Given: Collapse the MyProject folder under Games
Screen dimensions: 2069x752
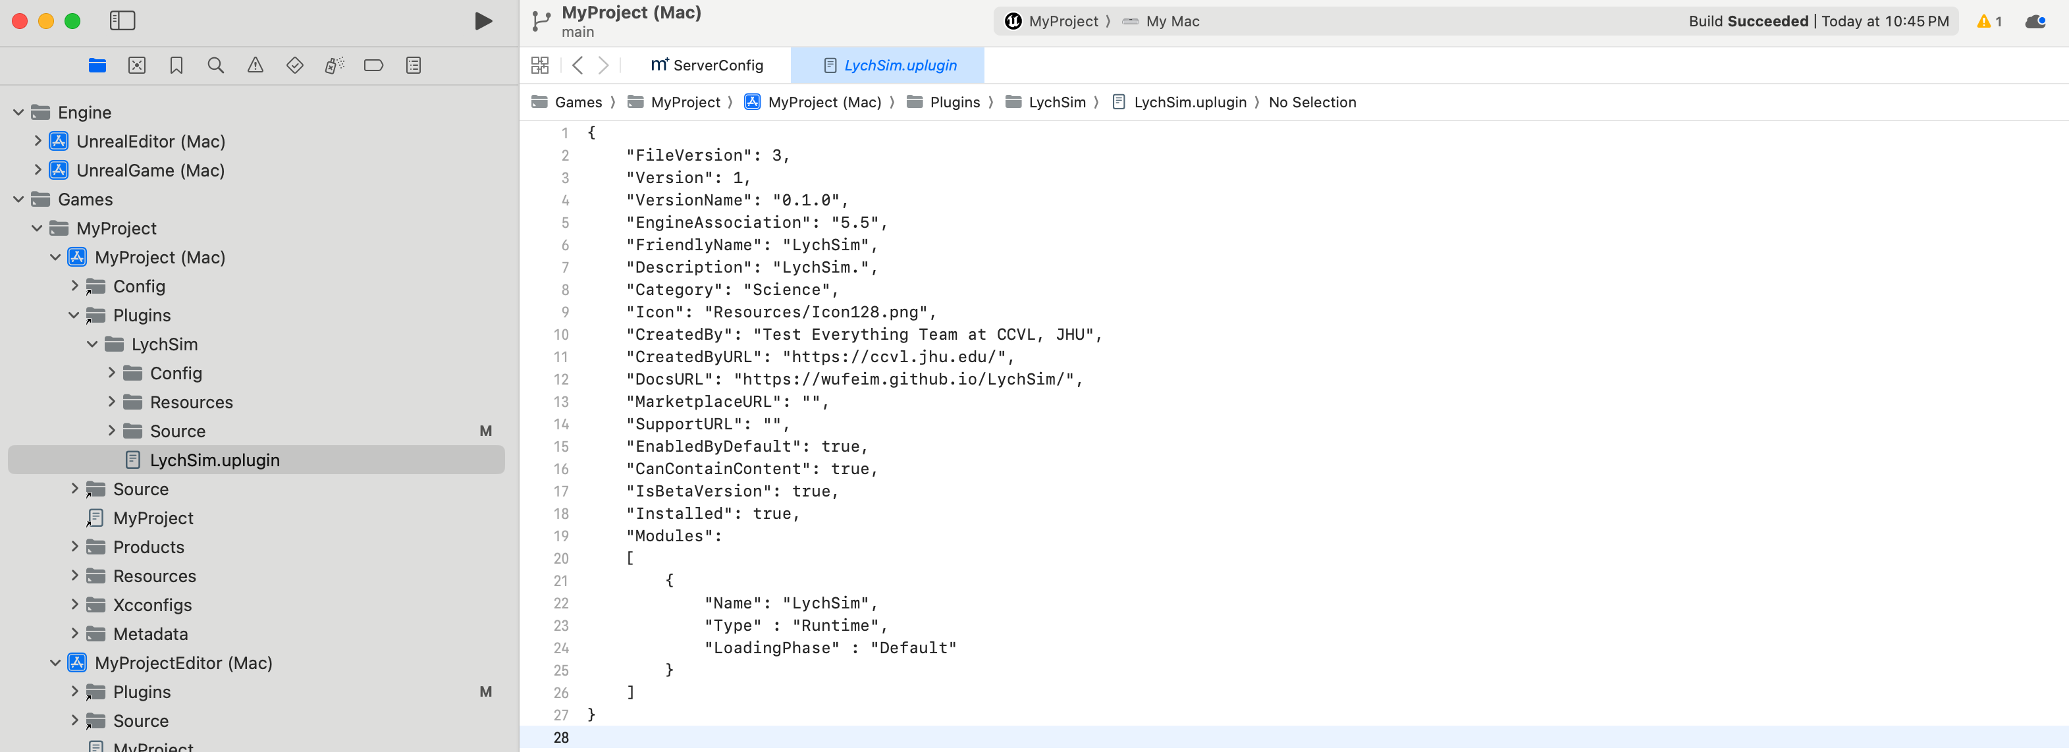Looking at the screenshot, I should [x=37, y=228].
